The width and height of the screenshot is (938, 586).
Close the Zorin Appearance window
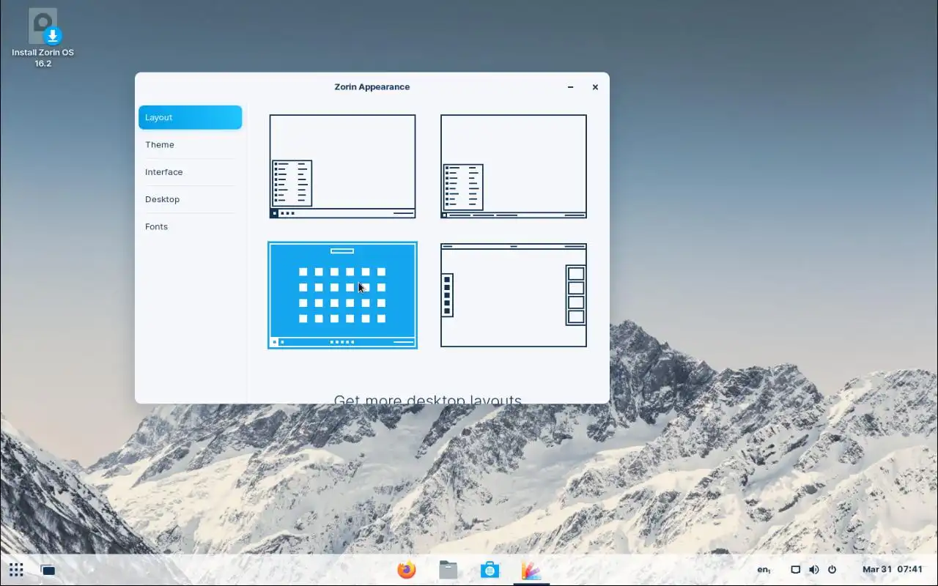(595, 87)
